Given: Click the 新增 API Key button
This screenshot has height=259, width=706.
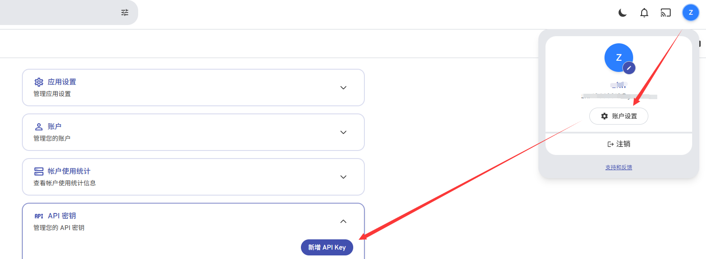Looking at the screenshot, I should [x=327, y=247].
